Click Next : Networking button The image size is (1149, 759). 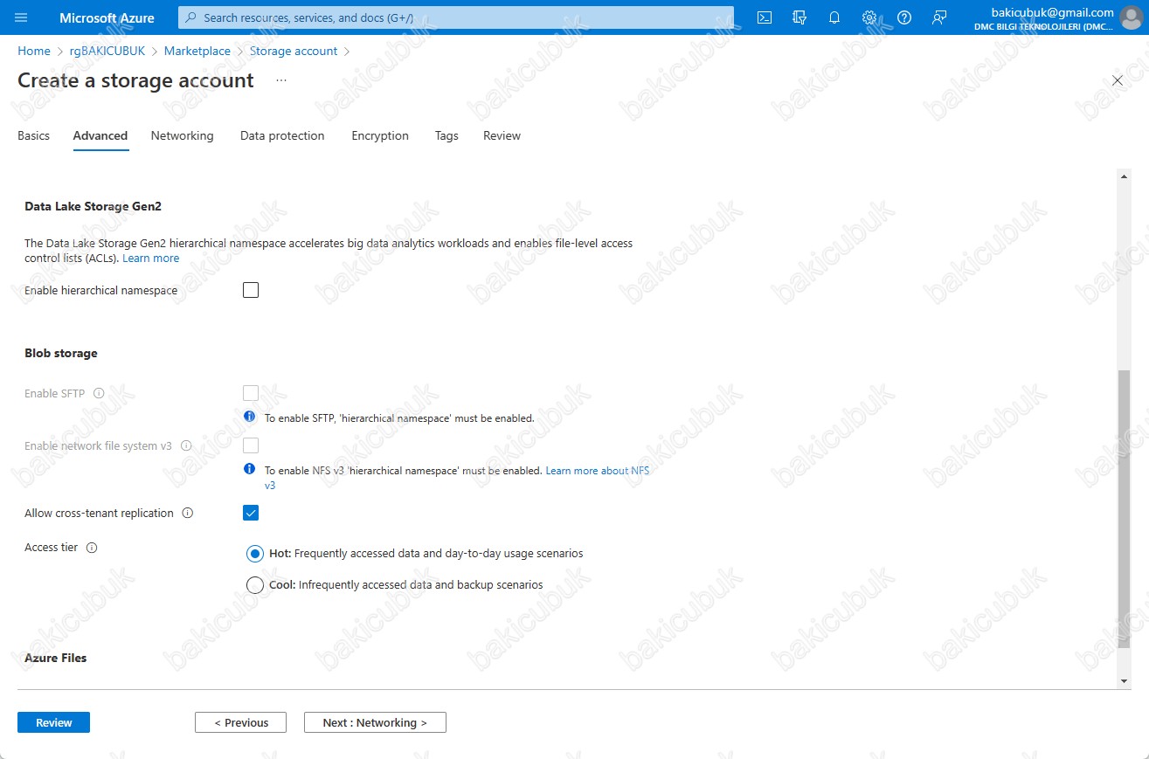[x=375, y=722]
